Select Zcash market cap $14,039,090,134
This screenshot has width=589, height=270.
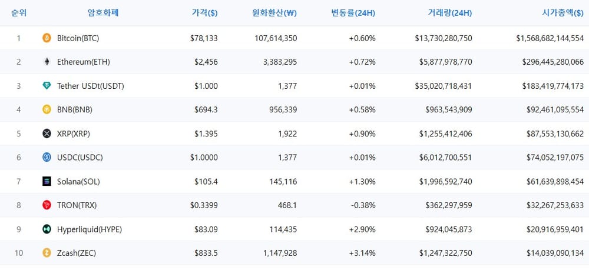tap(555, 254)
